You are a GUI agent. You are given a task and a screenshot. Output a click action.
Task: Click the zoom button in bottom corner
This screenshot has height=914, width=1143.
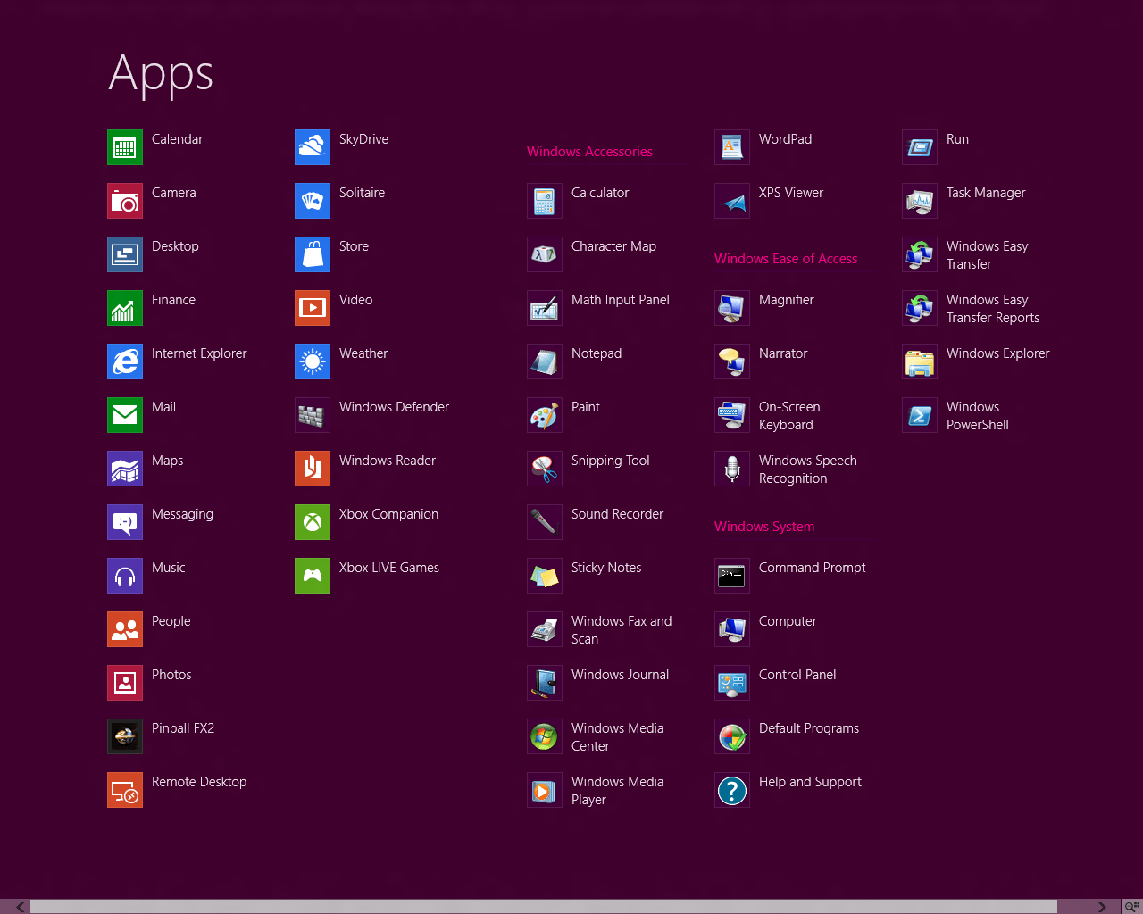1132,907
